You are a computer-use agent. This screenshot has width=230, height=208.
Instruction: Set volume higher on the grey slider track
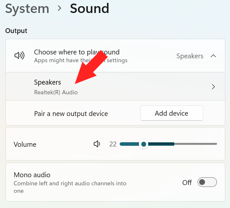(x=195, y=144)
